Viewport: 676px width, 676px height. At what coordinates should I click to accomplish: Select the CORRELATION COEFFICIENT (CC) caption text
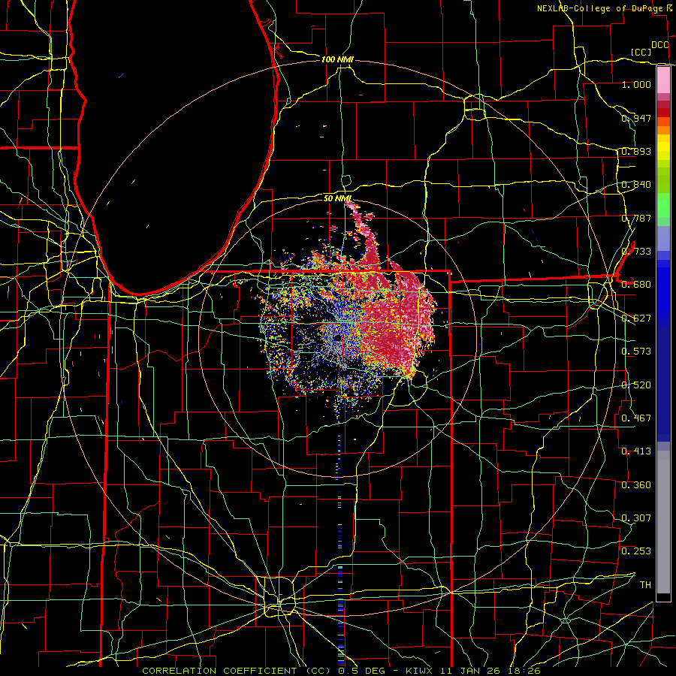pyautogui.click(x=237, y=671)
